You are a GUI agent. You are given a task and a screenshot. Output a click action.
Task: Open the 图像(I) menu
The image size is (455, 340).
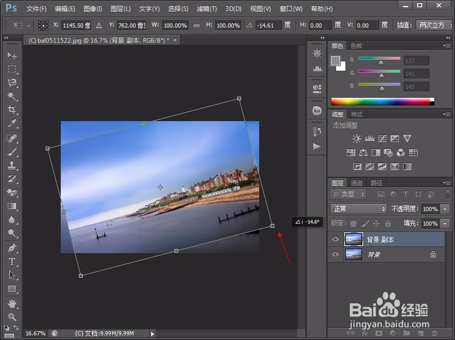coord(93,9)
